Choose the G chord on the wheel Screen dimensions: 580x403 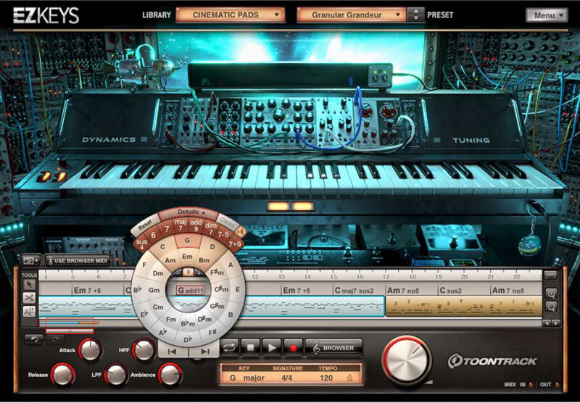point(188,241)
